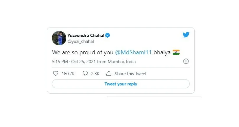Click the Tweet your reply button
The image size is (239, 127).
pos(121,84)
